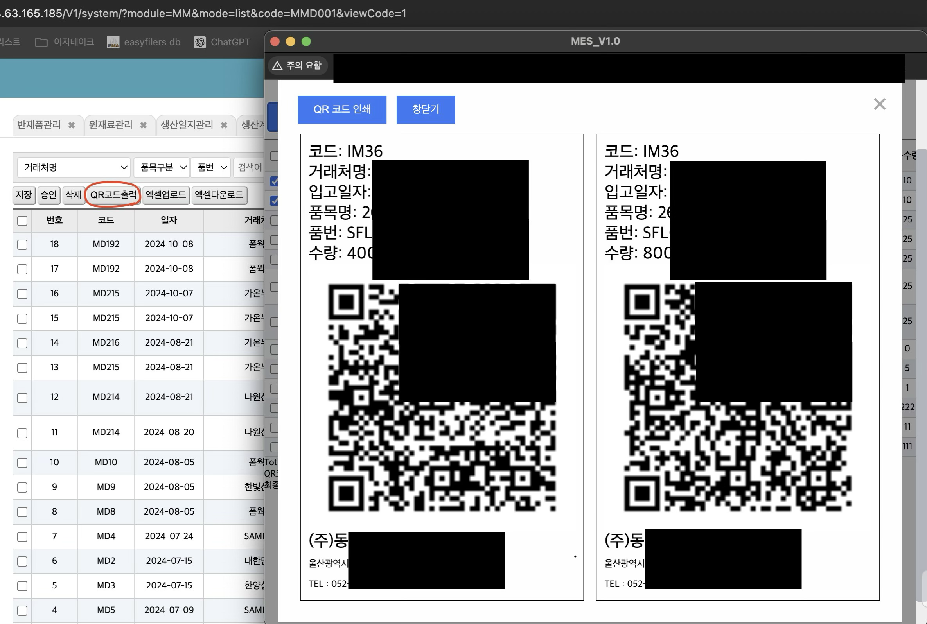The width and height of the screenshot is (927, 624).
Task: Check the row 18 checkbox
Action: coord(22,244)
